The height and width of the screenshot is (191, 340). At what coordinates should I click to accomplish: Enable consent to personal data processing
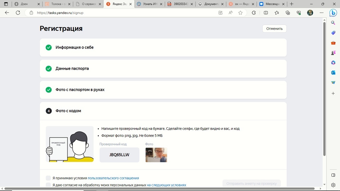pyautogui.click(x=48, y=185)
